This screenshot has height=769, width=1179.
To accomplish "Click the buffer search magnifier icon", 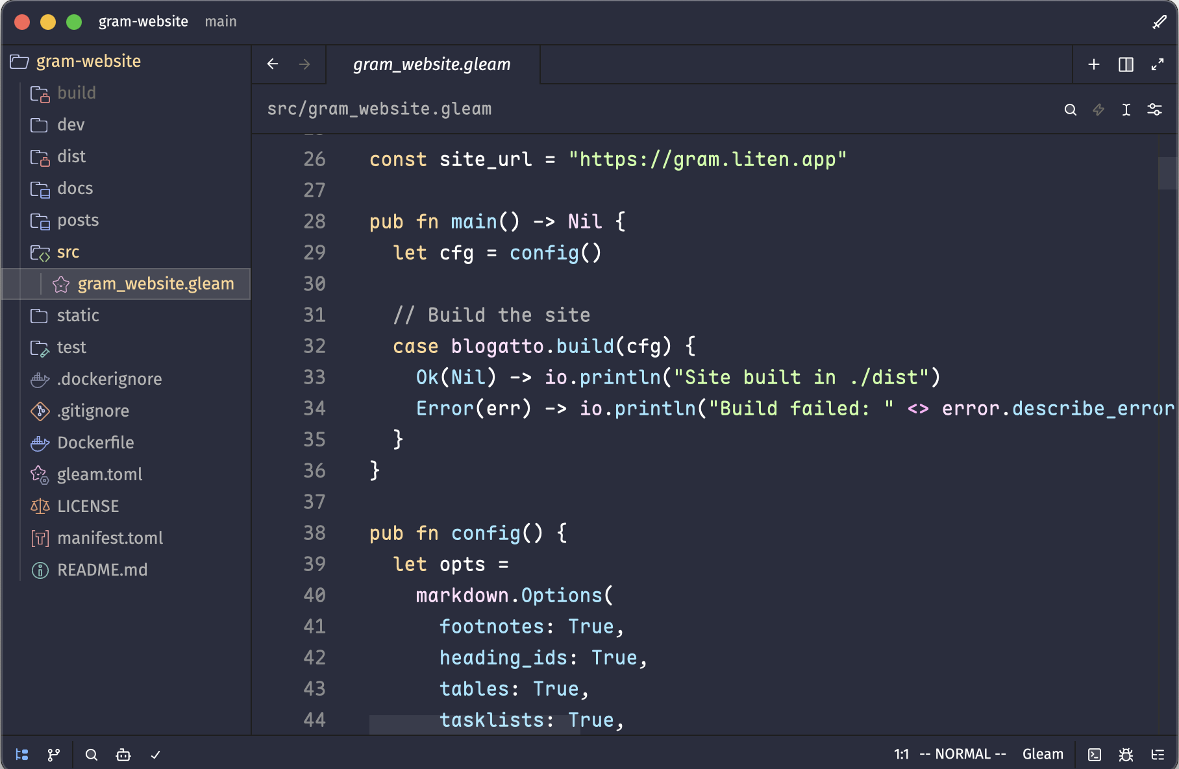I will click(1071, 110).
